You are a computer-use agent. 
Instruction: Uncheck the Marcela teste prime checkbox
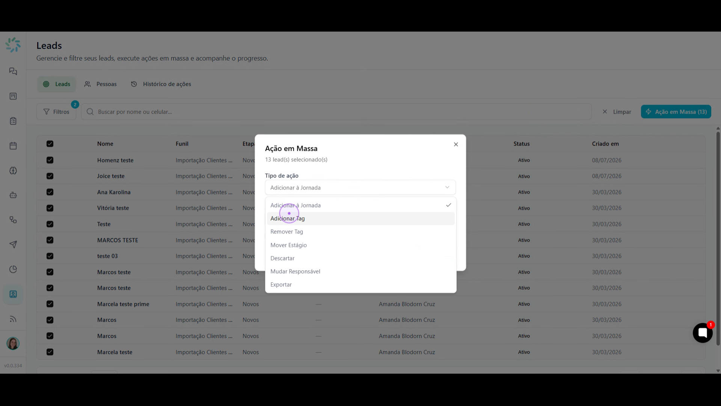[x=50, y=304]
